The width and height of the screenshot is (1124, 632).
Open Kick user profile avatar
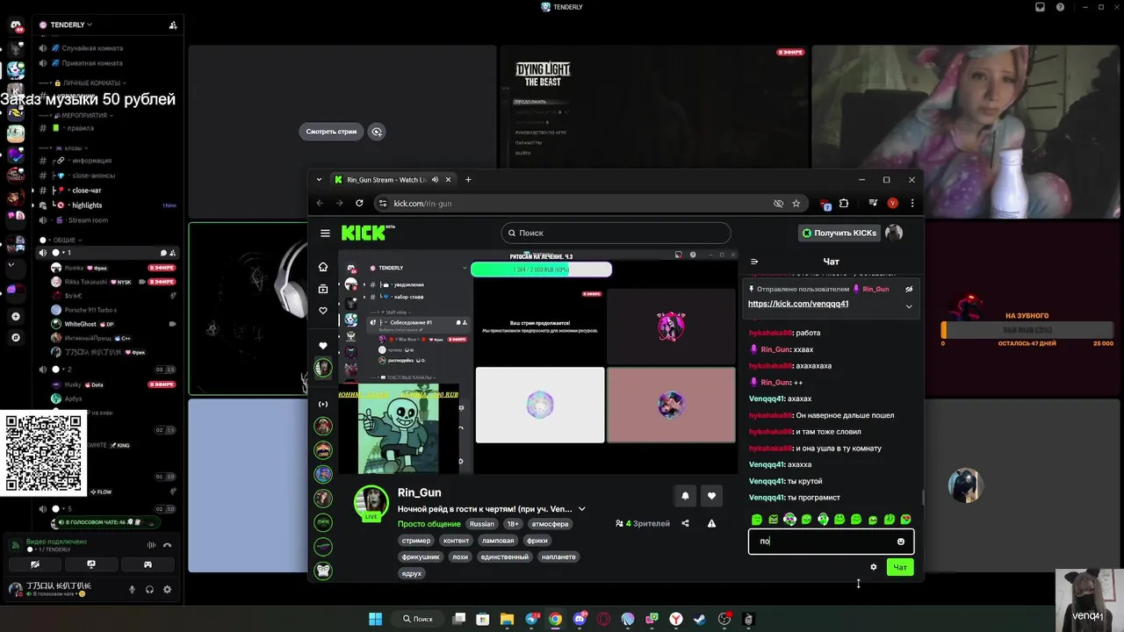click(x=894, y=233)
